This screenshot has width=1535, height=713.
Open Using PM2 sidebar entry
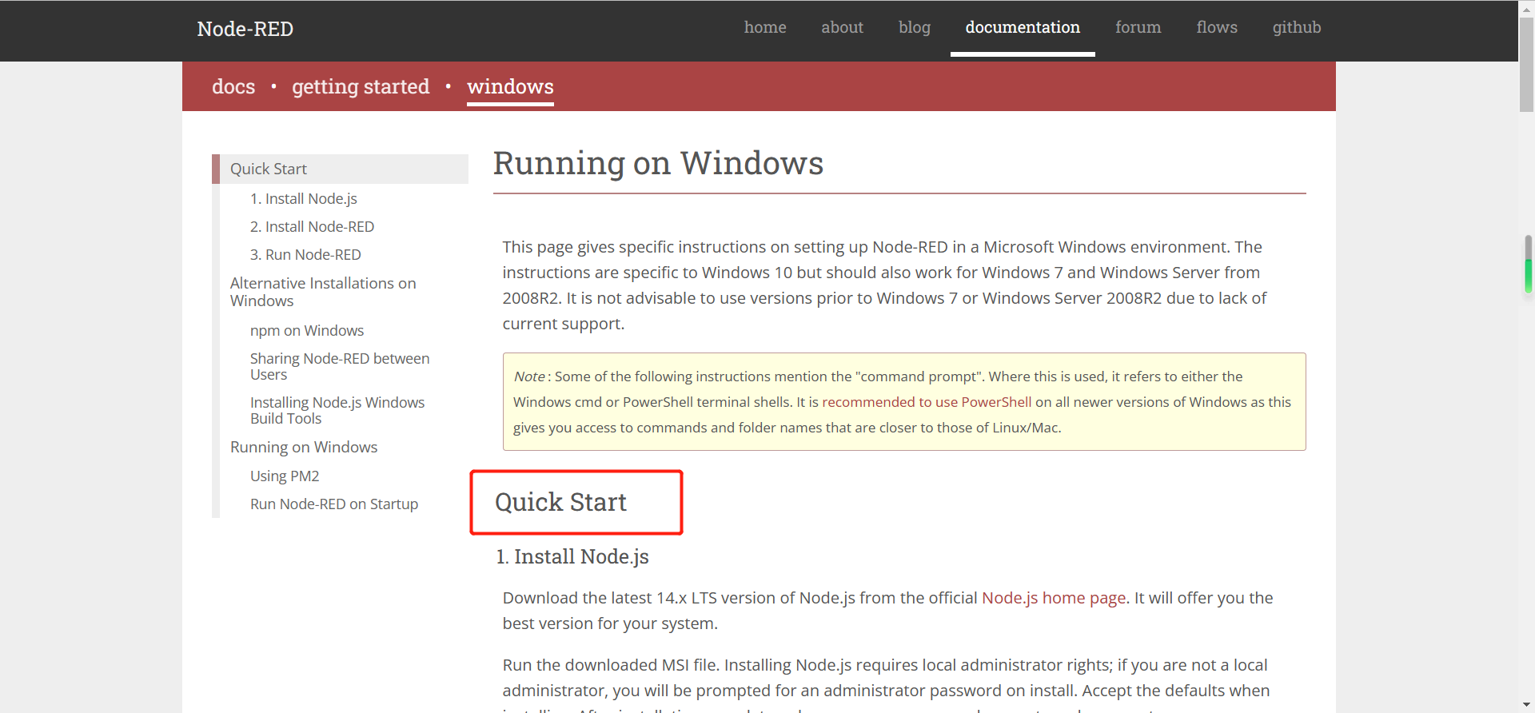point(285,476)
